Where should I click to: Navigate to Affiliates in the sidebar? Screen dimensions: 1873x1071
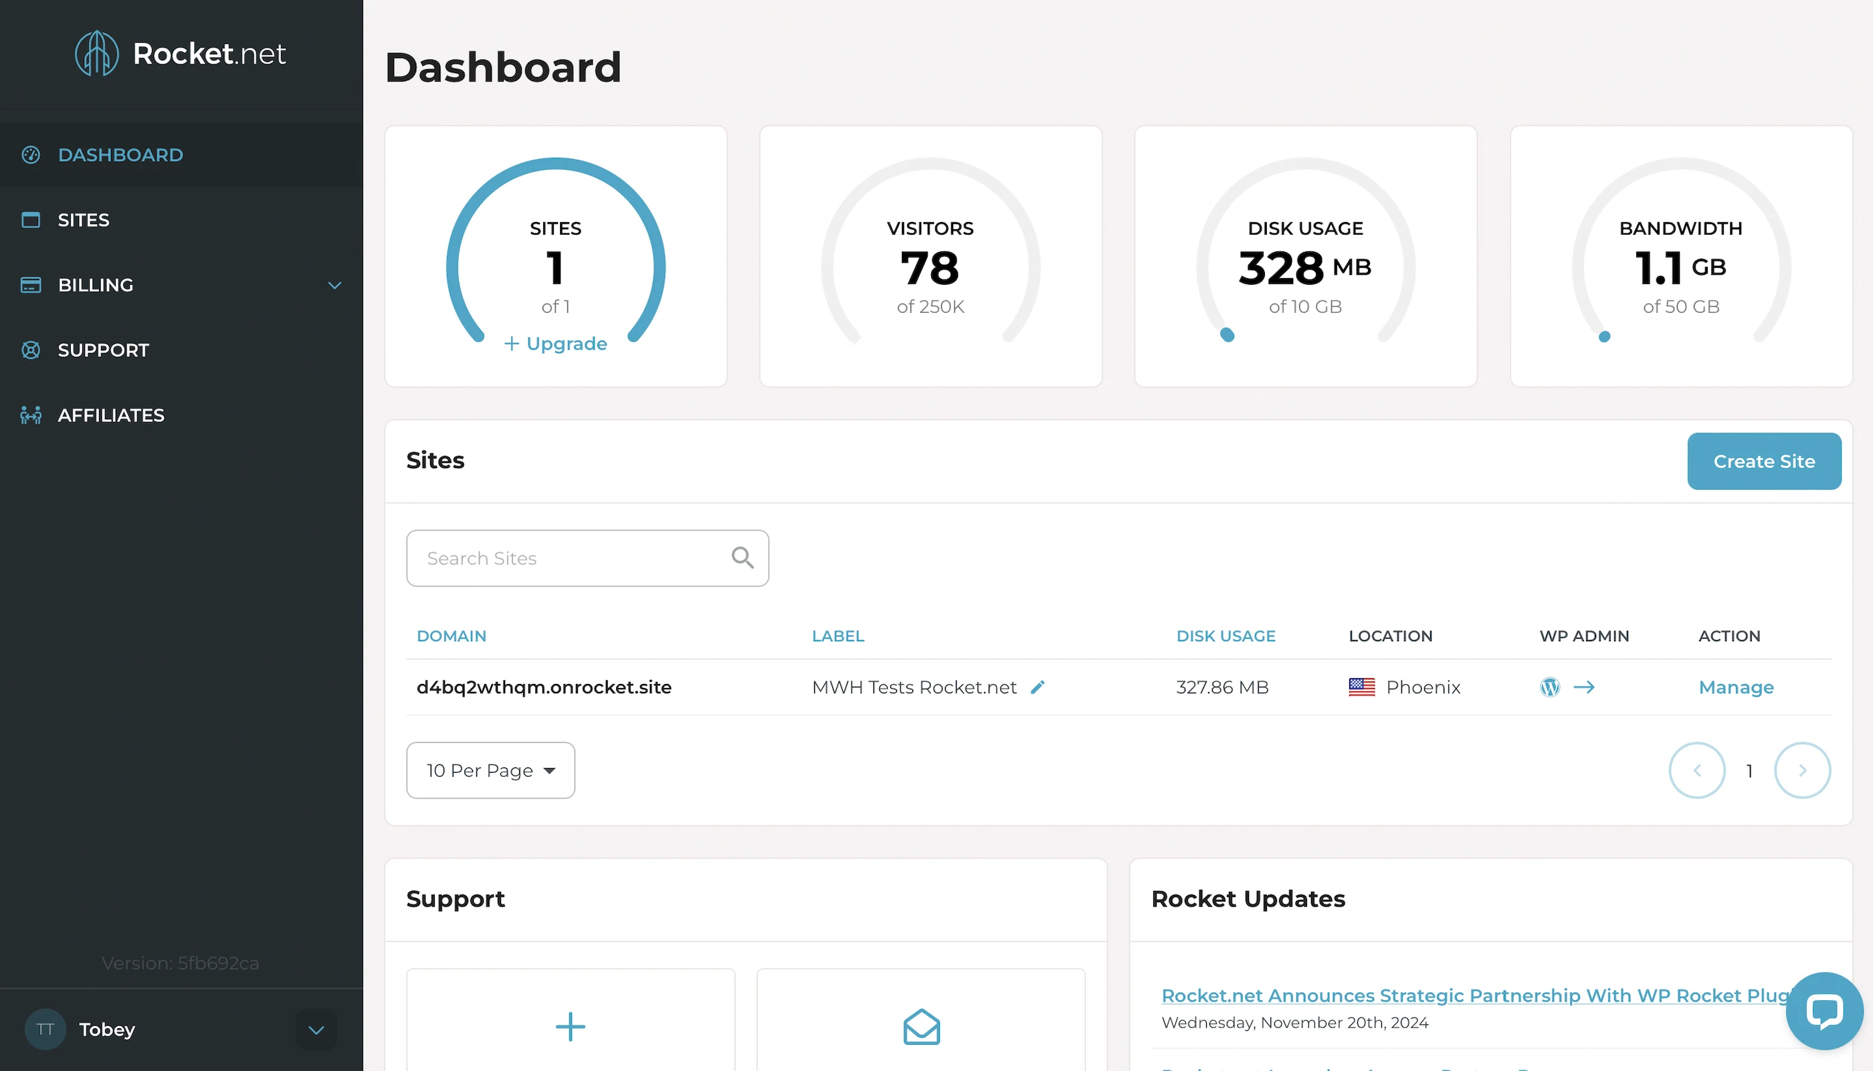[x=110, y=415]
